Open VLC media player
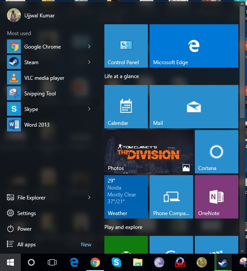 pos(49,78)
